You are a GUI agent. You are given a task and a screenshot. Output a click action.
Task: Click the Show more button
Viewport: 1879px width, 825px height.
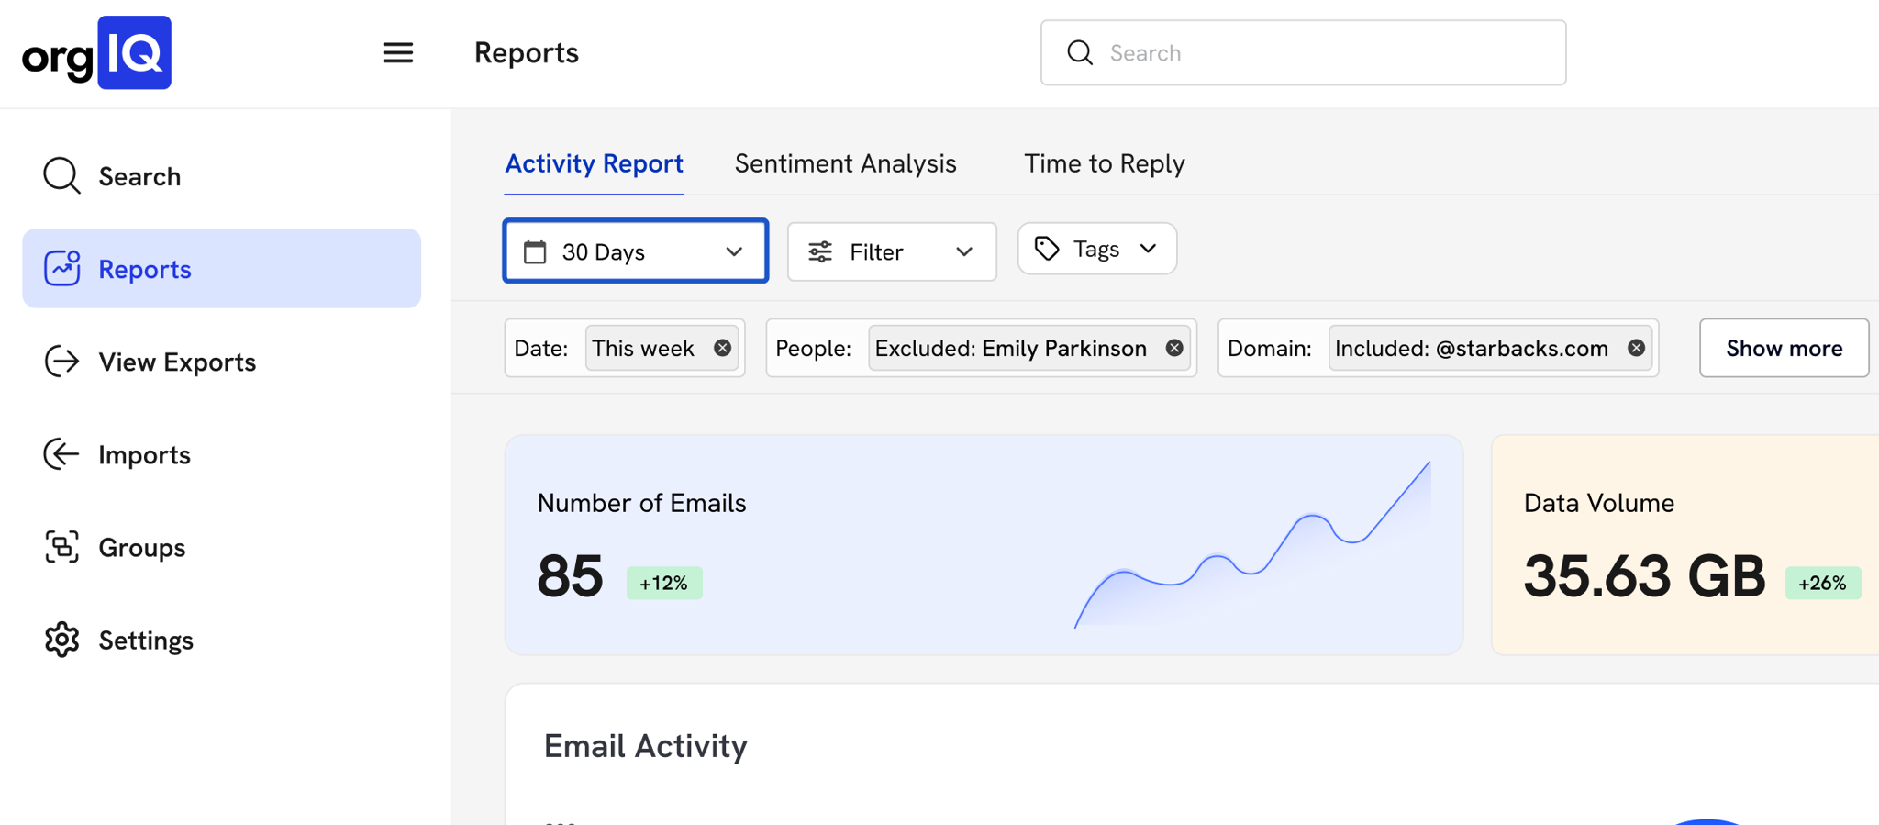click(1784, 348)
